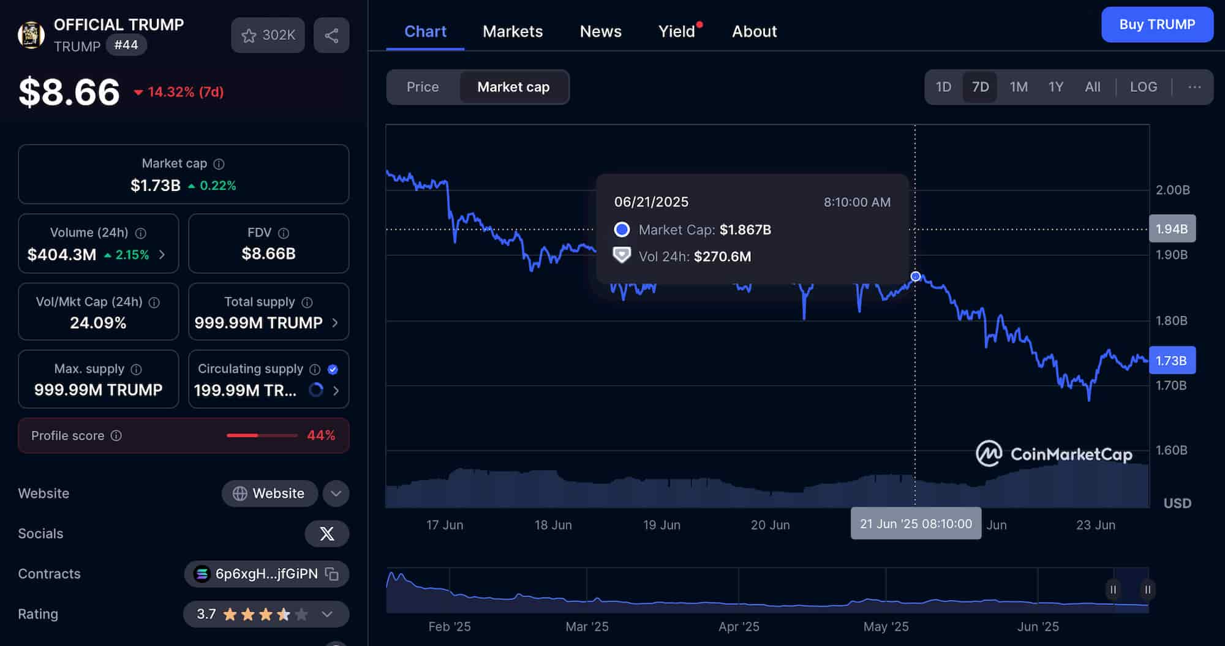Open the share icon button
Image resolution: width=1225 pixels, height=646 pixels.
pos(331,36)
